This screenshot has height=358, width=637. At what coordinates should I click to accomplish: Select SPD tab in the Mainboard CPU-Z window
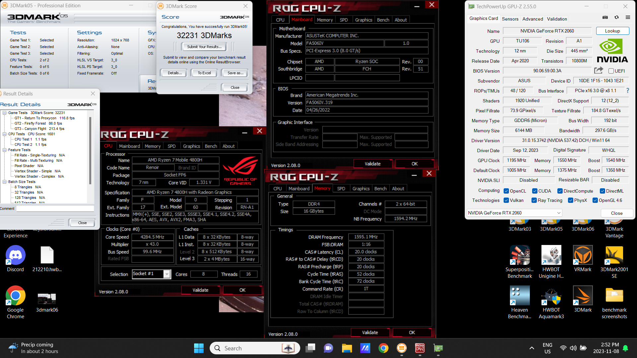coord(343,20)
